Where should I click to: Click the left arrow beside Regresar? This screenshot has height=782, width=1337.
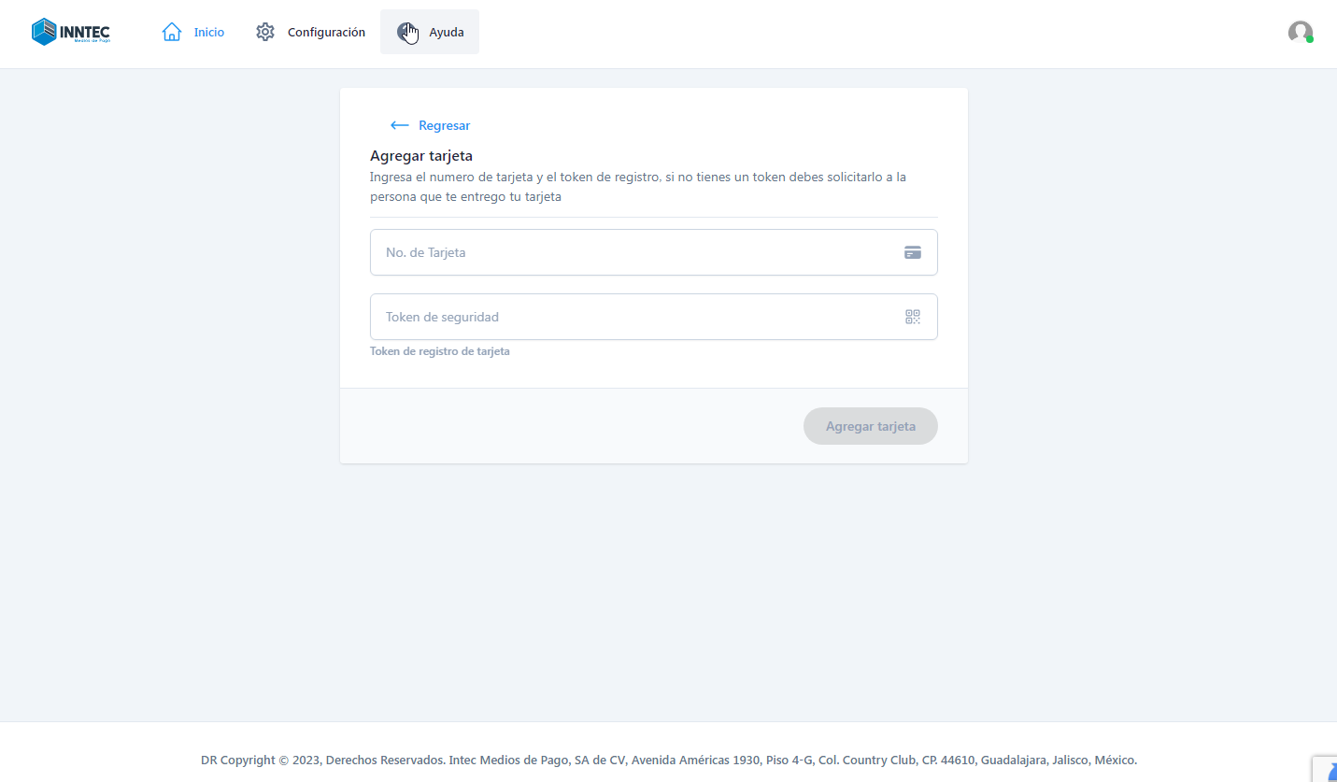[x=399, y=125]
